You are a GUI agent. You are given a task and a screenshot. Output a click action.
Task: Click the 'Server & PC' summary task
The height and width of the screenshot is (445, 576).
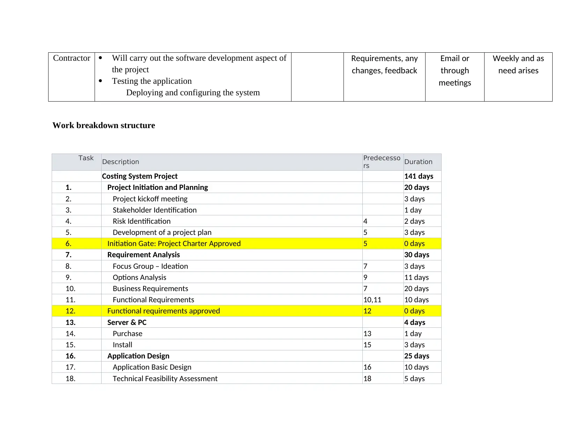127,322
